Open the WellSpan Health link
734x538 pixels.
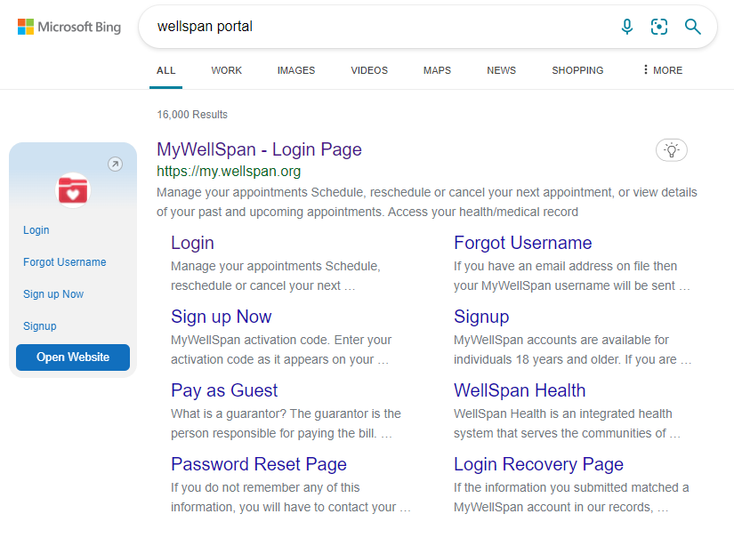pos(520,390)
